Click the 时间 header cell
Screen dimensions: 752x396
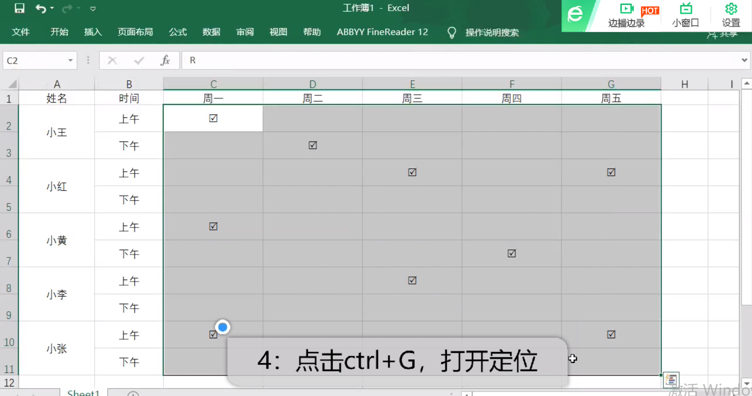(x=129, y=98)
